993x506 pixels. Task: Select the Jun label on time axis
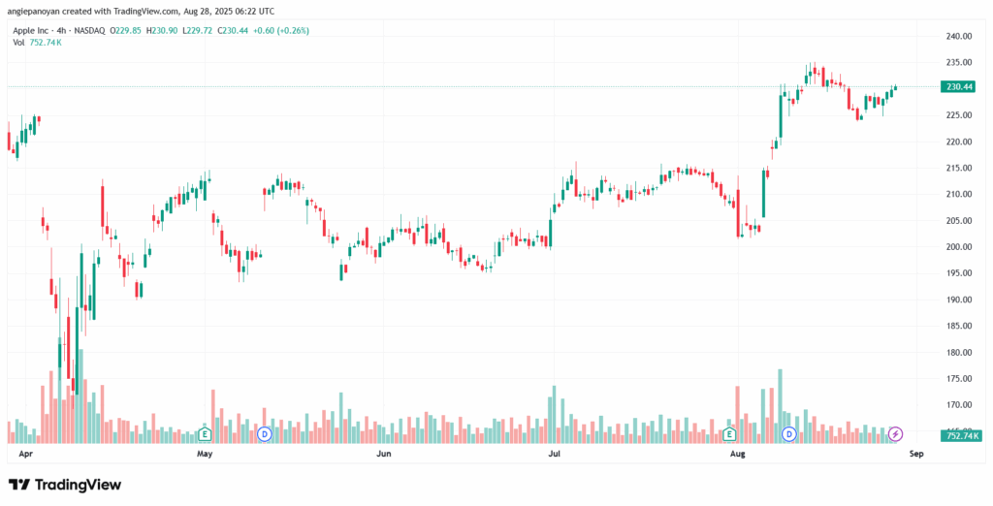coord(383,453)
